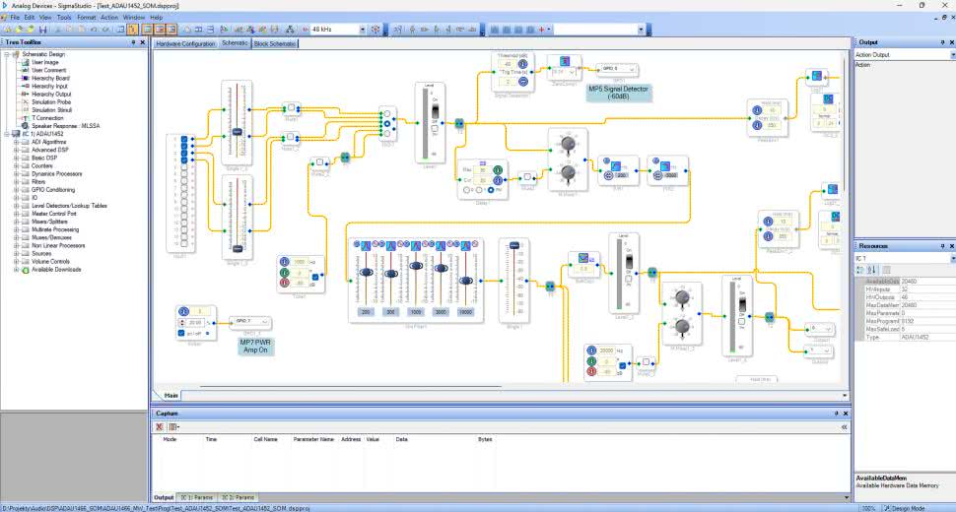Viewport: 956px width, 512px height.
Task: Open the Action Output dropdown
Action: pos(948,55)
